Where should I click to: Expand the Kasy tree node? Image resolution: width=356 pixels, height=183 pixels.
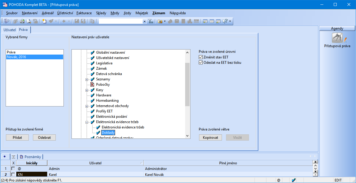click(x=87, y=90)
